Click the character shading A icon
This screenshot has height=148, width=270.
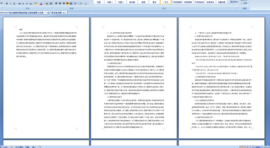tap(47, 4)
